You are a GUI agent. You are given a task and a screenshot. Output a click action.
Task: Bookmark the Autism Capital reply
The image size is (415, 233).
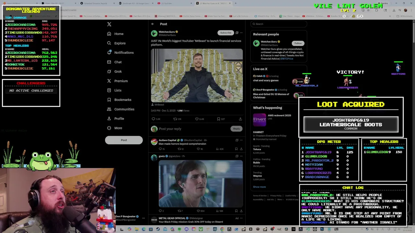(236, 149)
